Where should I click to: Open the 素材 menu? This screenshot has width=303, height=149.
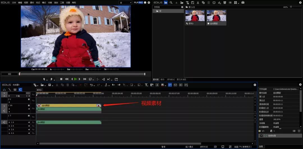click(32, 3)
